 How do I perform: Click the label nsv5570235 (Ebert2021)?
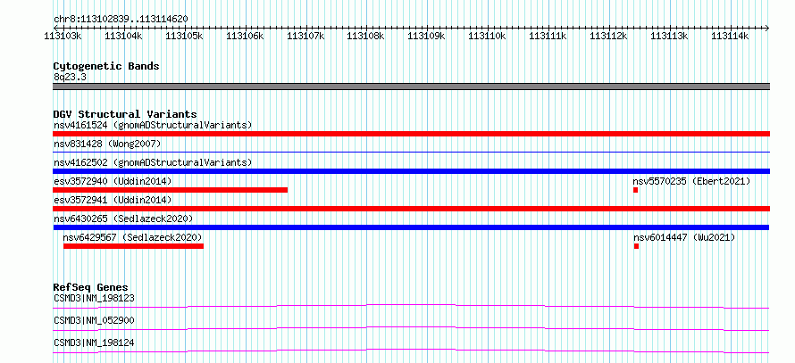(691, 181)
